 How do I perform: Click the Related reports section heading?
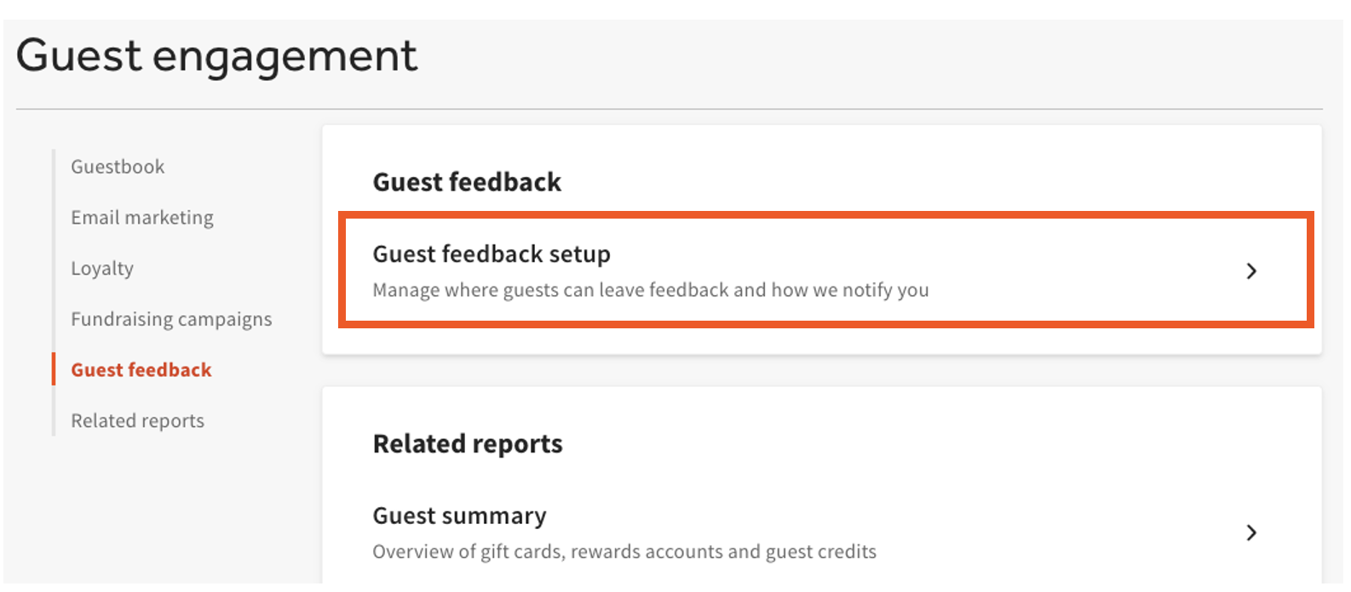coord(467,443)
